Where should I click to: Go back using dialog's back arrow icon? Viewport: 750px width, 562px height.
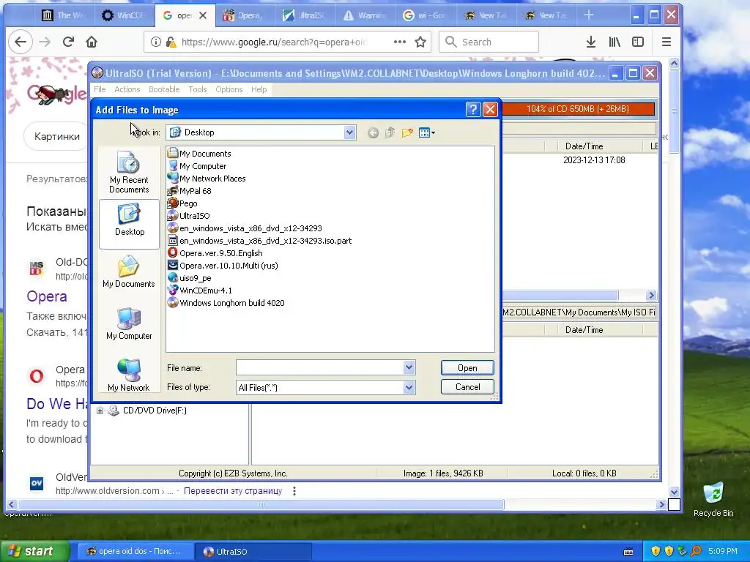373,133
